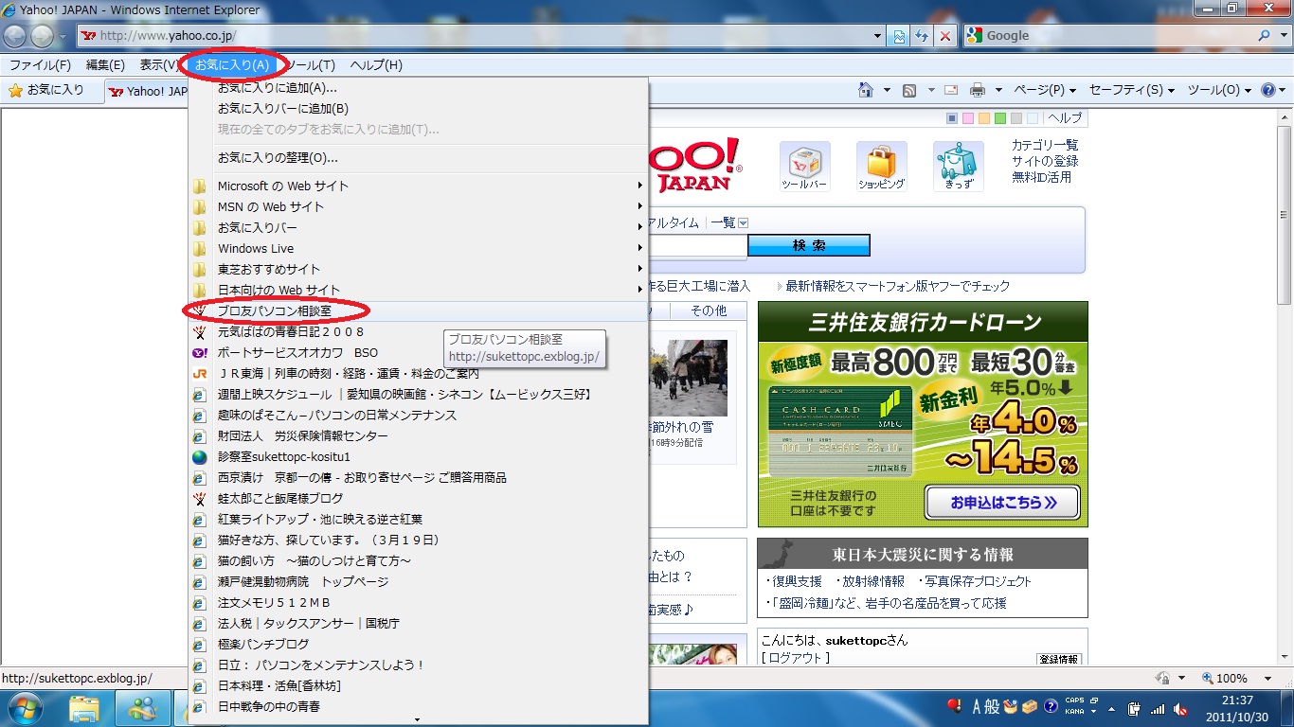Screen dimensions: 1294x727
Task: Switch to the その他 news tab
Action: coord(709,311)
